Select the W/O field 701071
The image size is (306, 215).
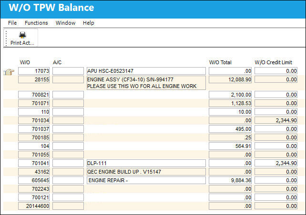(34, 103)
